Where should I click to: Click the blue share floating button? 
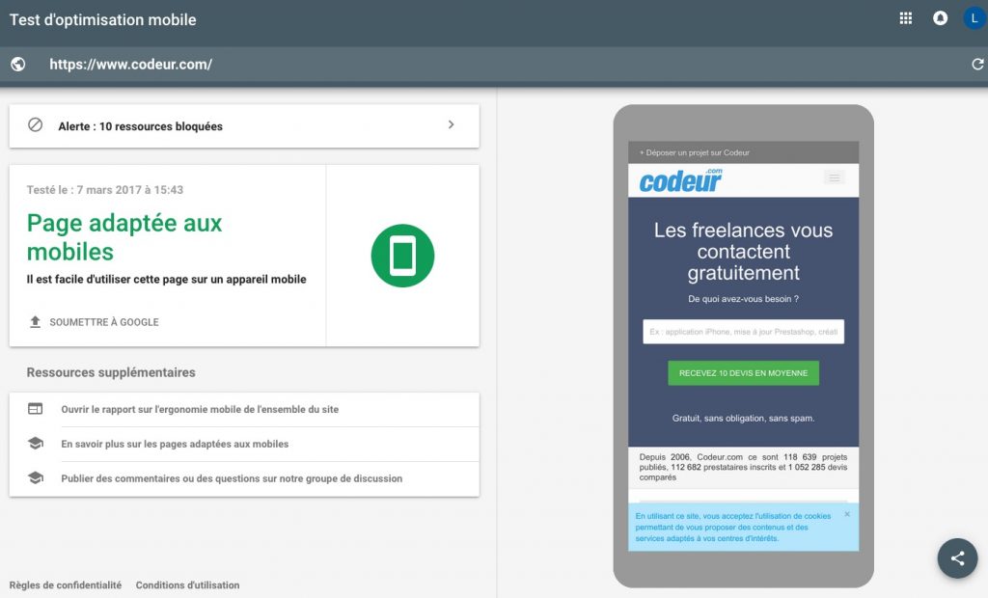click(x=957, y=557)
